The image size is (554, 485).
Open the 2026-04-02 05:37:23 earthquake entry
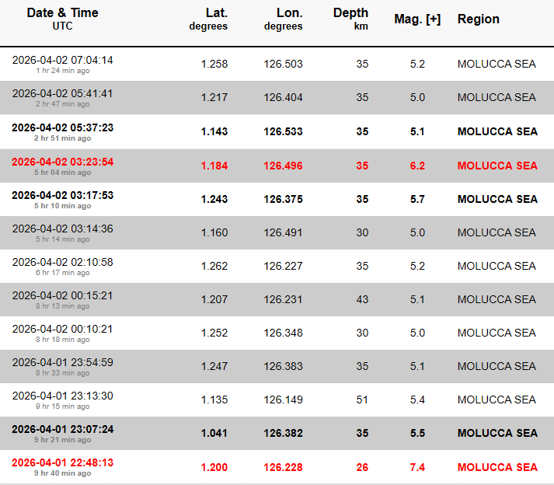[62, 127]
